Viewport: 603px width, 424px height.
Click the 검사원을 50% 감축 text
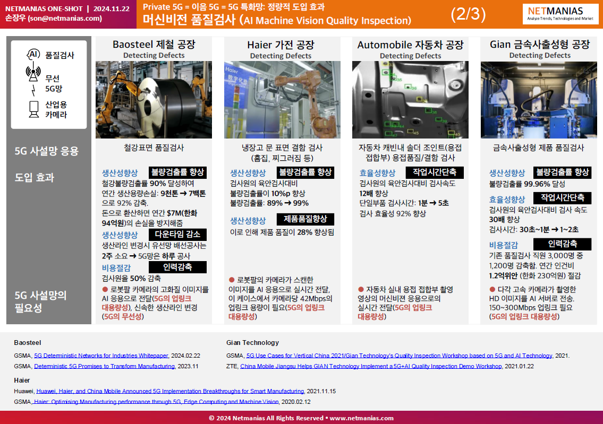131,279
